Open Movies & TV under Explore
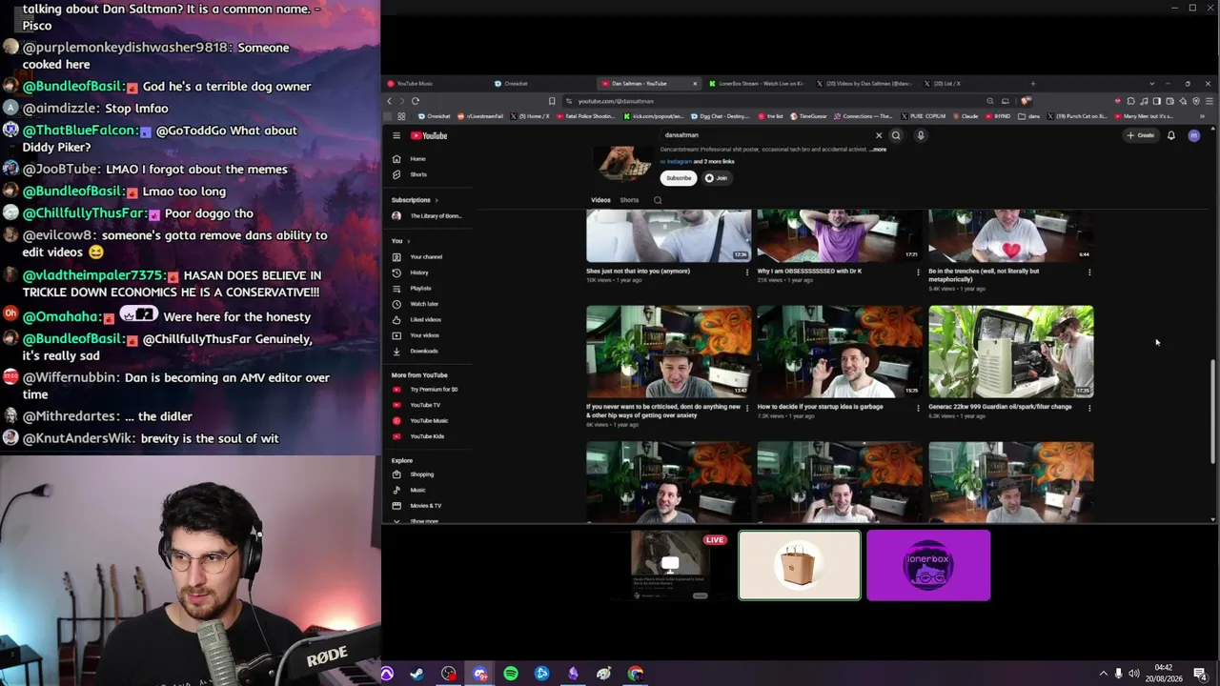This screenshot has width=1220, height=686. (426, 506)
